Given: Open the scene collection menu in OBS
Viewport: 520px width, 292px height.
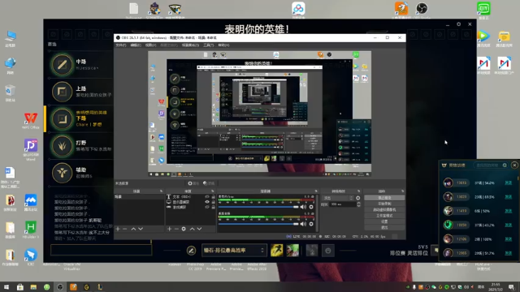Looking at the screenshot, I should 190,45.
